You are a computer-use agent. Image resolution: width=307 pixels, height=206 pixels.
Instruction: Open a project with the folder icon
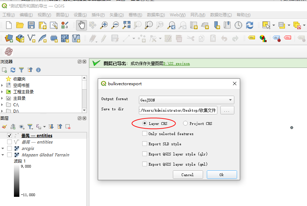pyautogui.click(x=20, y=25)
